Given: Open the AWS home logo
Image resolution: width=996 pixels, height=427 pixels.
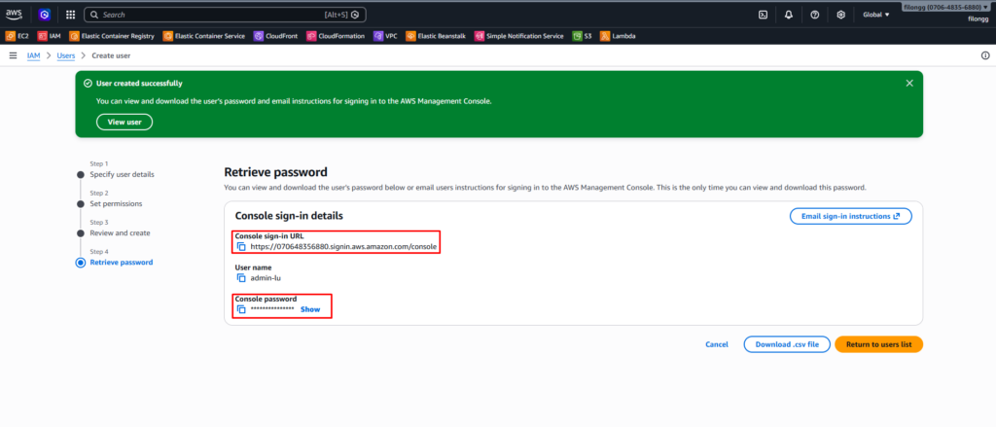Looking at the screenshot, I should (x=14, y=14).
